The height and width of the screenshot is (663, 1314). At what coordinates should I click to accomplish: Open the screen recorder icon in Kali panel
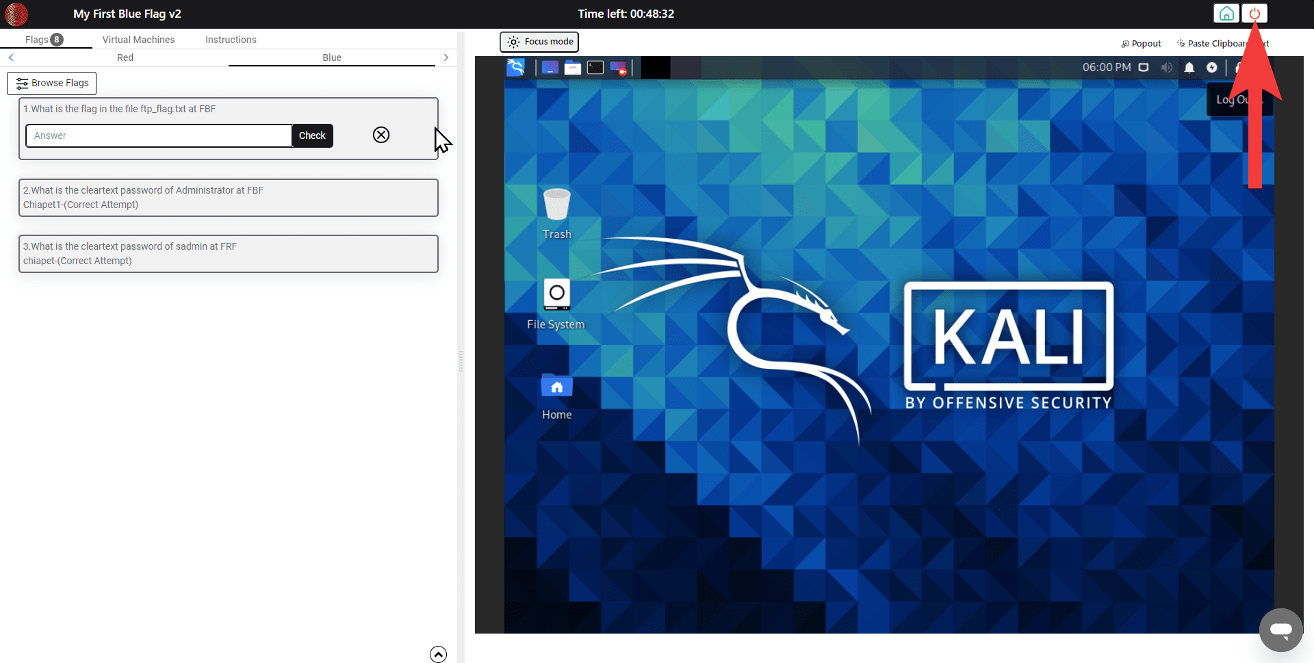618,68
